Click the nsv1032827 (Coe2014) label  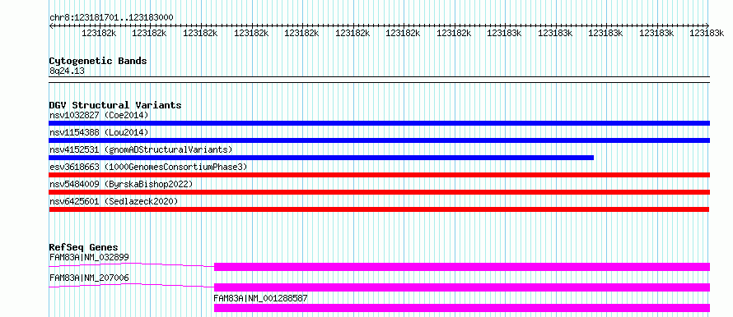pyautogui.click(x=99, y=115)
